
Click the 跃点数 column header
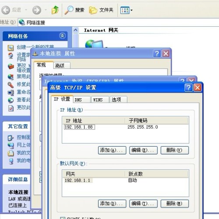point(157,174)
